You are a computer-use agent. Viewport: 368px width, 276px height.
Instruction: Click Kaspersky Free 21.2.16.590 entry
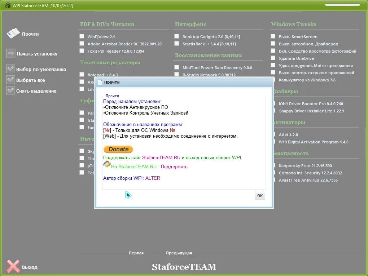coord(305,166)
